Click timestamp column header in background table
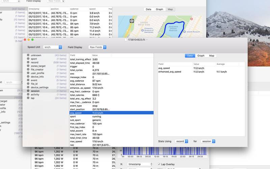The image size is (270, 169). 39,9
